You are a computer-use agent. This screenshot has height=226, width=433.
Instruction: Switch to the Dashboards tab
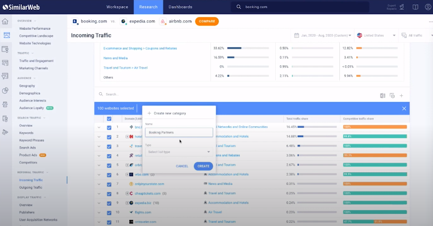pyautogui.click(x=180, y=7)
